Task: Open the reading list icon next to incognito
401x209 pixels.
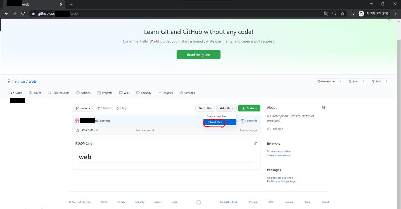Action: [353, 13]
